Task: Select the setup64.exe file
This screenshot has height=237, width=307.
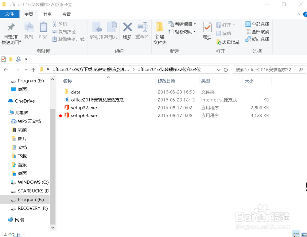Action: tap(84, 115)
